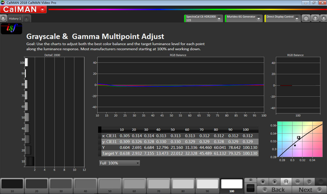The image size is (327, 194).
Task: Select the 60% gray pattern swatch
Action: coord(134,186)
